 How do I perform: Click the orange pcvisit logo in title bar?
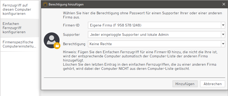point(45,4)
